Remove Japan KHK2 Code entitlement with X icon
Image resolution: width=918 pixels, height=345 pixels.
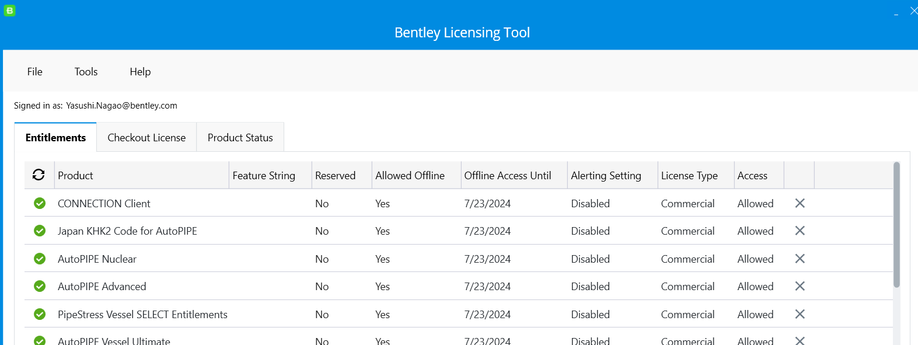click(800, 231)
